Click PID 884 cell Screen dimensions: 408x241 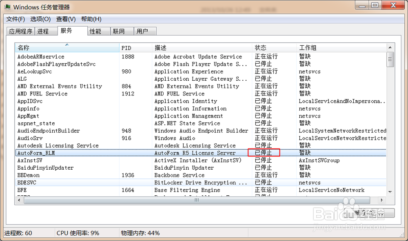click(126, 86)
